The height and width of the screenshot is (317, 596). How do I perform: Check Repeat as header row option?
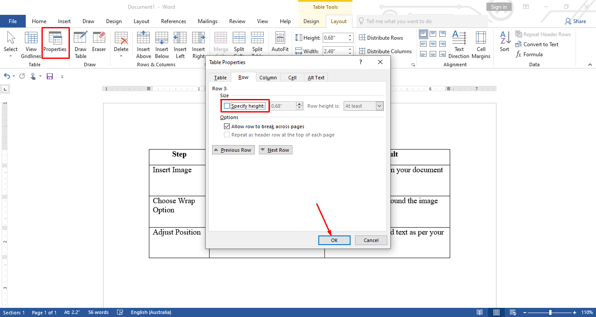pos(227,134)
